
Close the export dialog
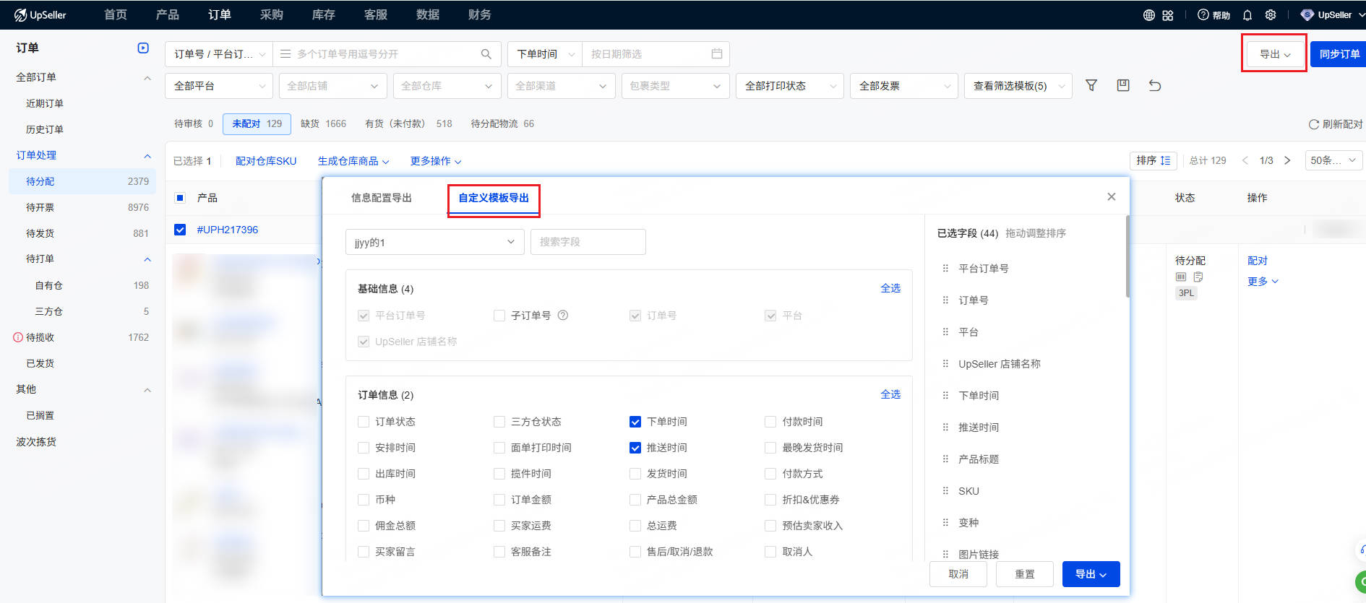click(x=1111, y=196)
